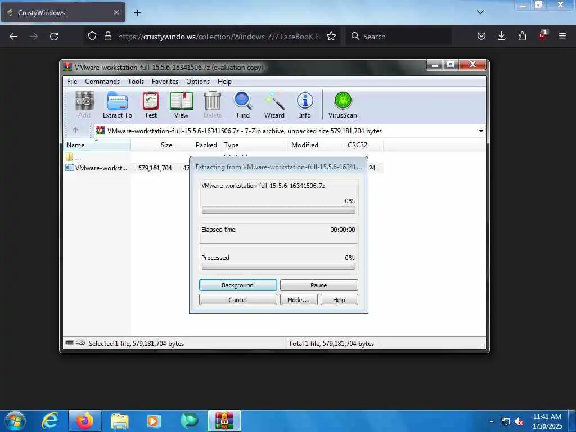The width and height of the screenshot is (576, 432).
Task: Open a new browser tab plus button
Action: click(137, 13)
